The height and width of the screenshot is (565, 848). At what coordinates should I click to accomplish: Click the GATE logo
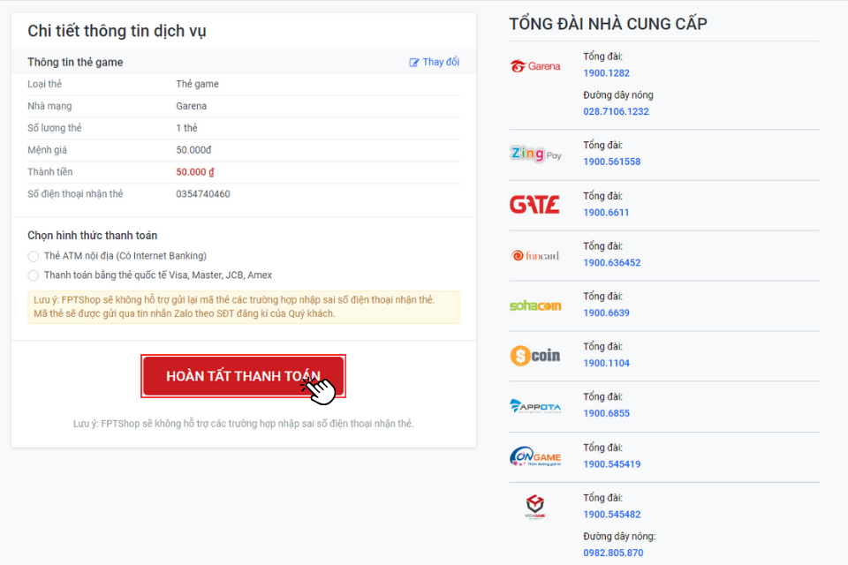(x=534, y=205)
